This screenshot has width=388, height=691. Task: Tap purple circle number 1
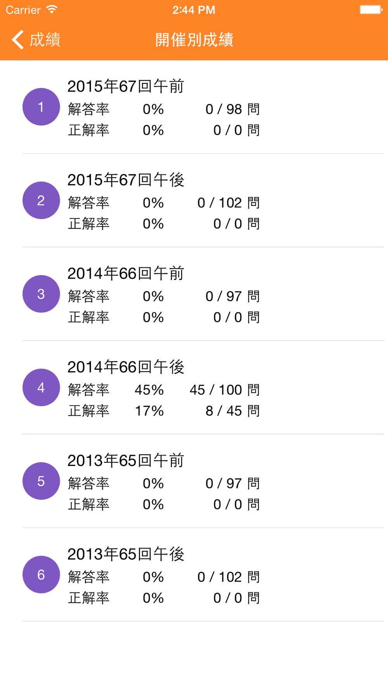point(41,107)
